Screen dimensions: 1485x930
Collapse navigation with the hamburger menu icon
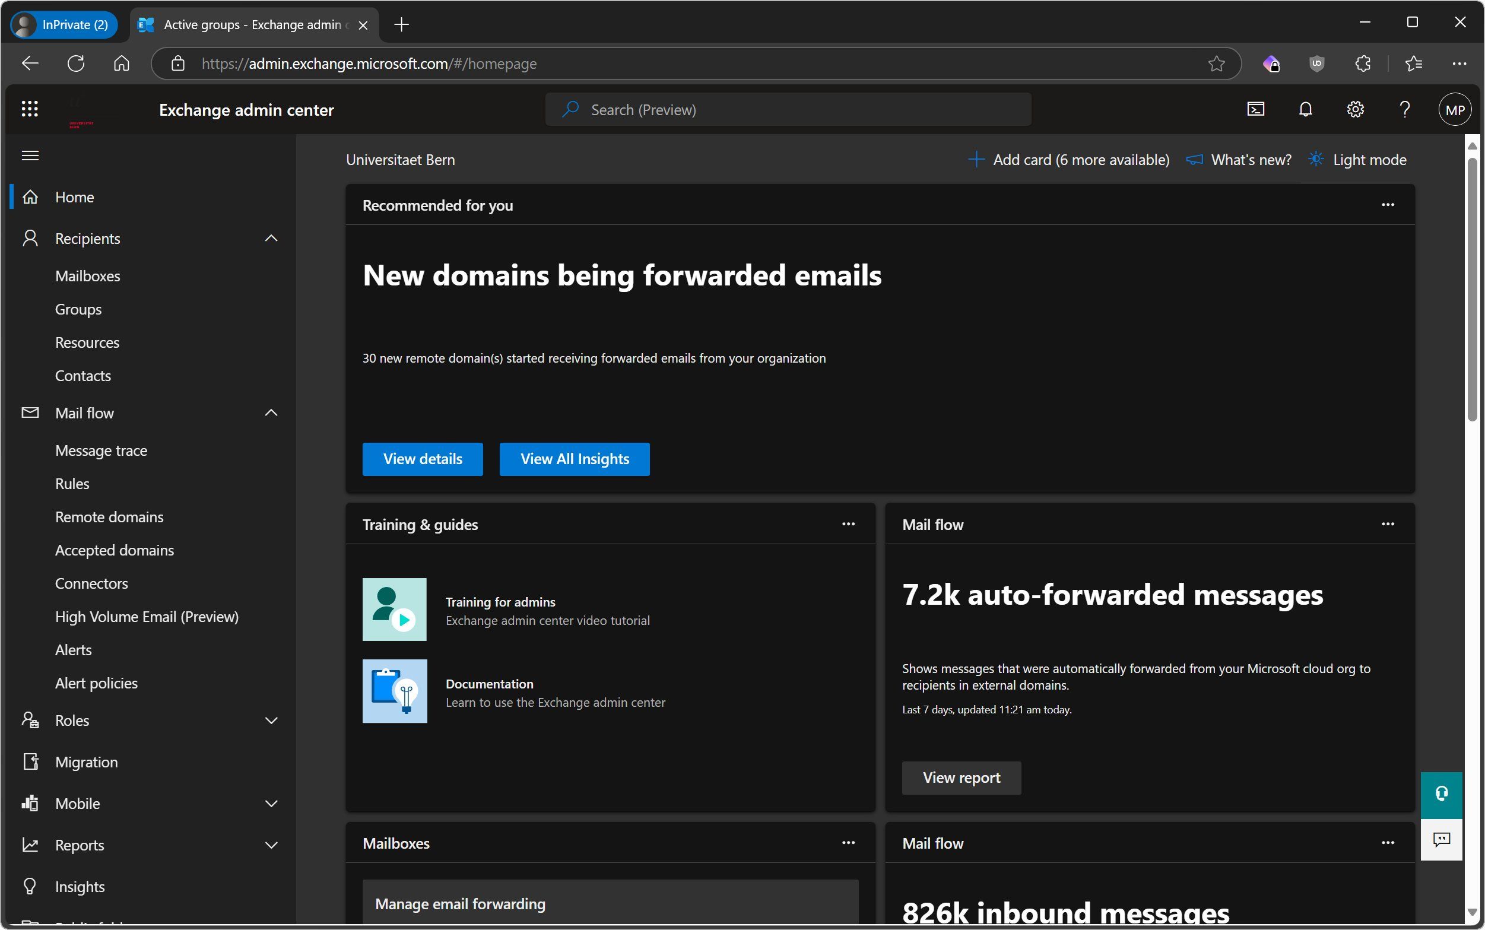point(30,155)
